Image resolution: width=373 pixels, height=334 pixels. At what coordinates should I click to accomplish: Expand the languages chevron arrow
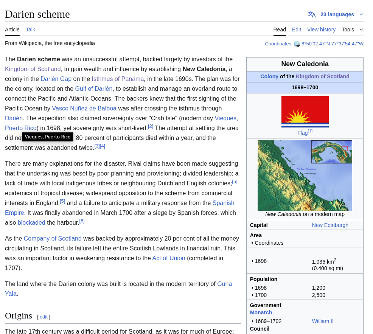click(x=361, y=14)
